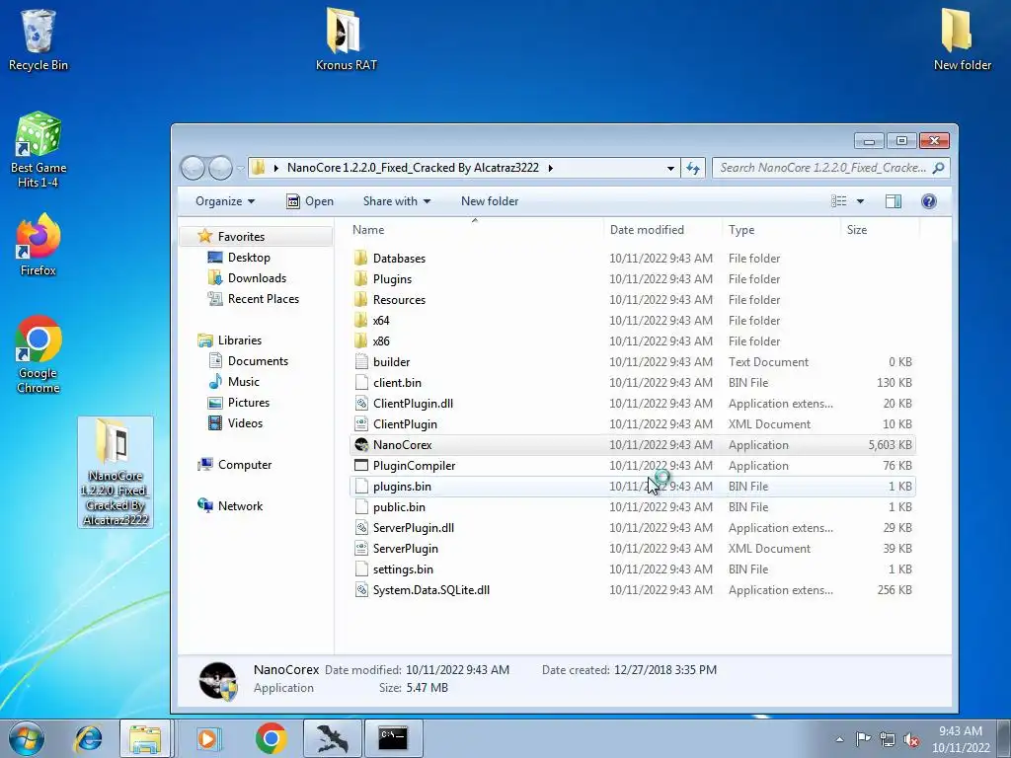Click the Windows Explorer taskbar icon
Image resolution: width=1011 pixels, height=758 pixels.
[145, 738]
